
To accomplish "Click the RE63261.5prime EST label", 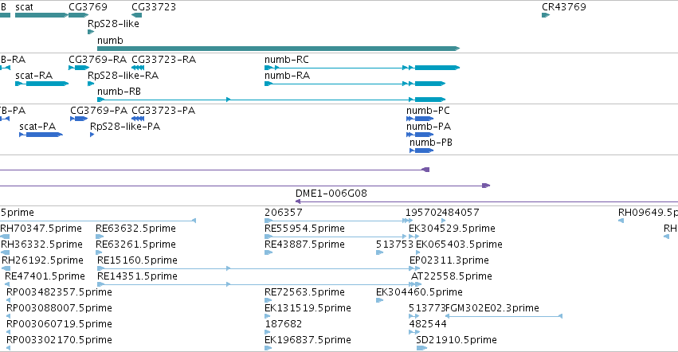I will (x=135, y=244).
